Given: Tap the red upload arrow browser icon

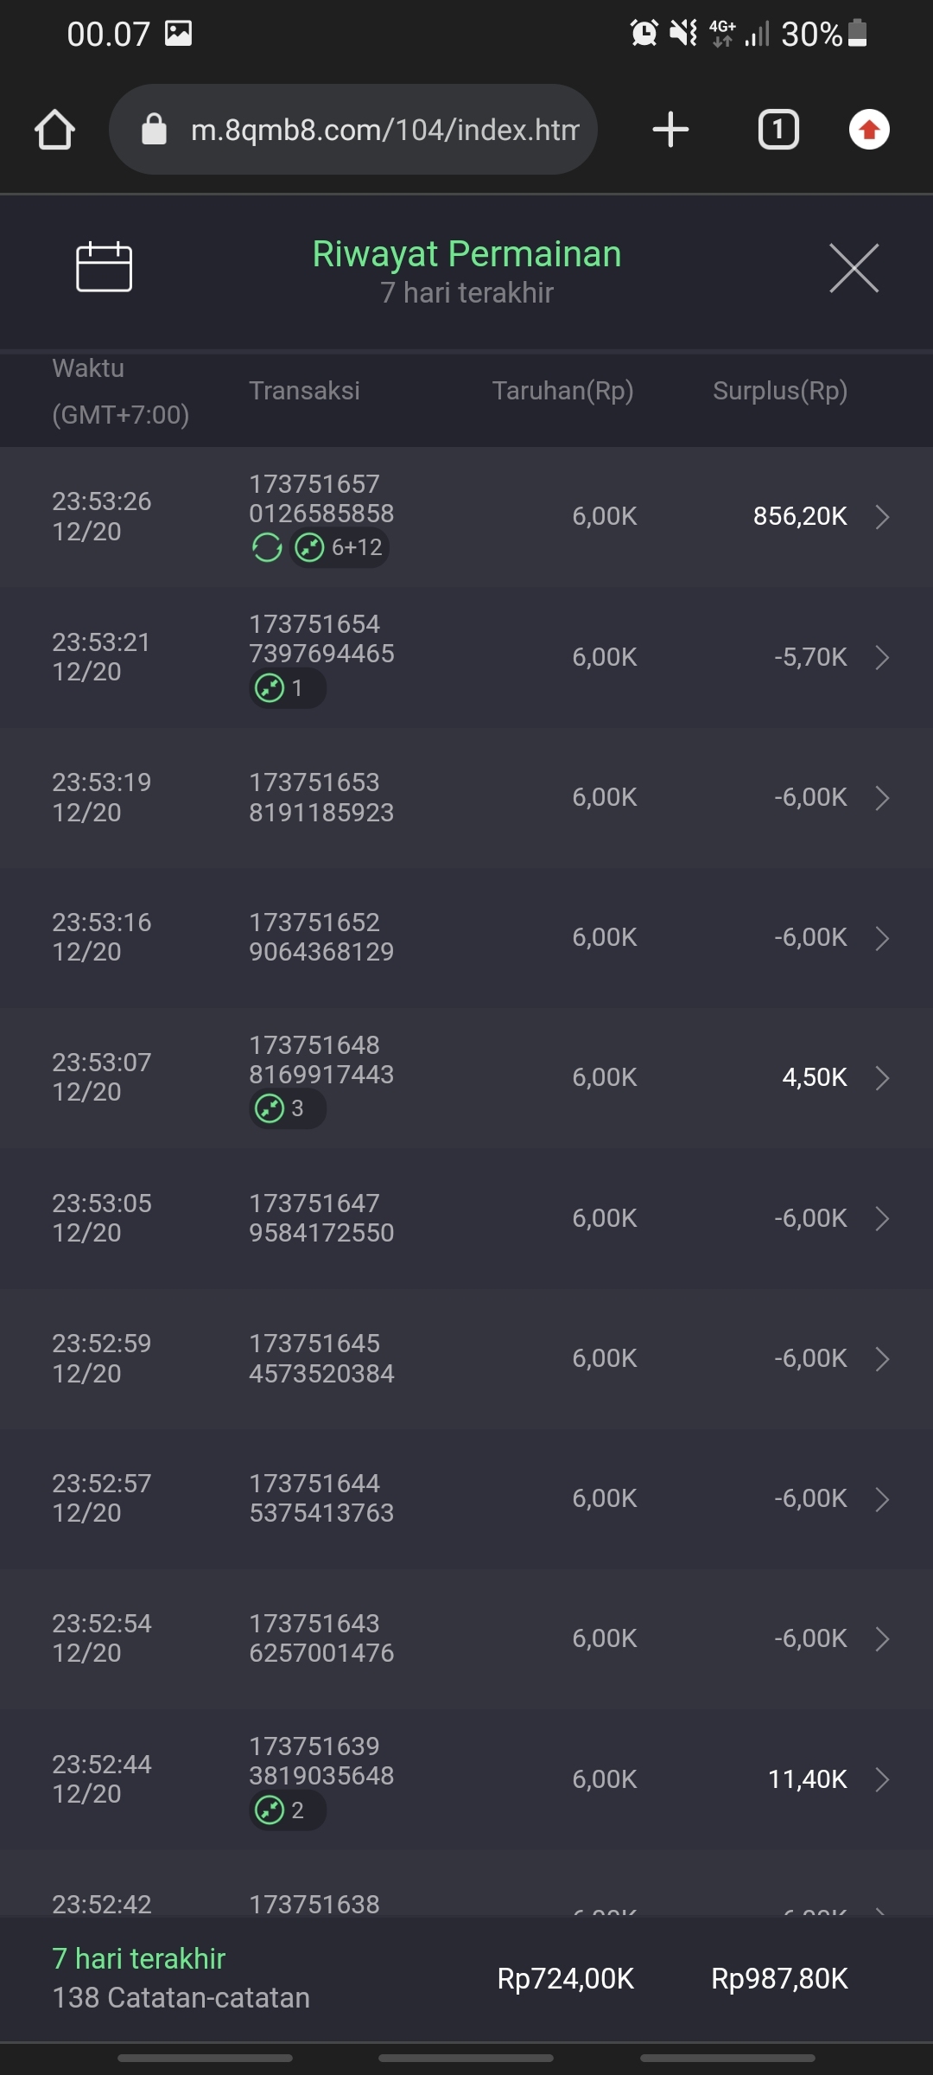Looking at the screenshot, I should pos(869,131).
